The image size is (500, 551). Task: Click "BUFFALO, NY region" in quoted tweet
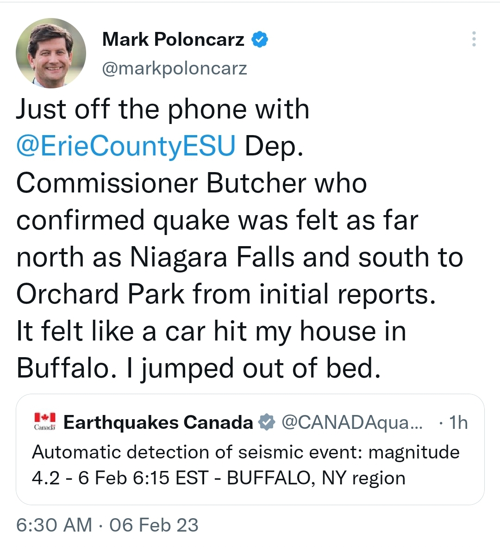click(x=316, y=478)
